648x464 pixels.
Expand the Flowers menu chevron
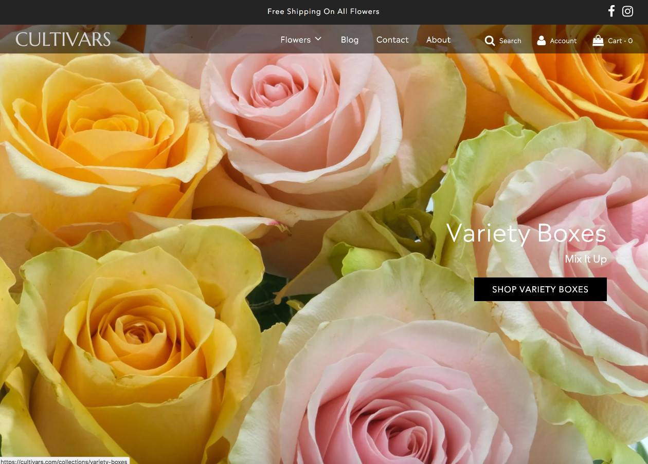pos(318,39)
